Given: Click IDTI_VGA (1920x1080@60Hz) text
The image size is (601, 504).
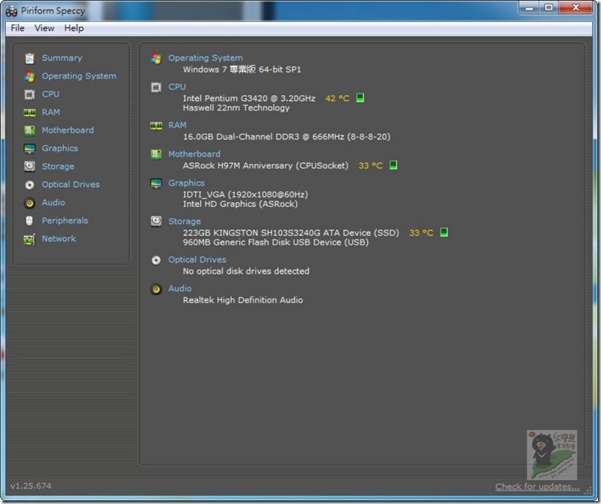Looking at the screenshot, I should tap(245, 194).
